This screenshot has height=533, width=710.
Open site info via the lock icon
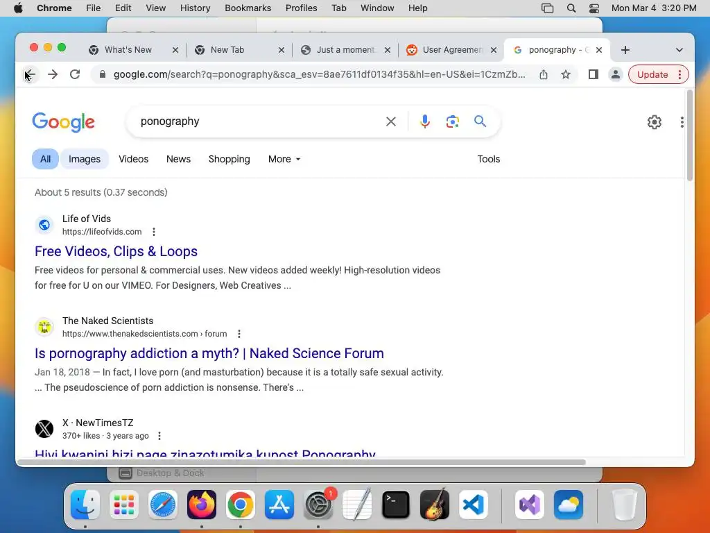point(103,74)
